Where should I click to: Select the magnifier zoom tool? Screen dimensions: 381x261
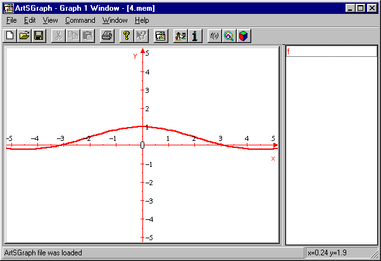[x=228, y=36]
